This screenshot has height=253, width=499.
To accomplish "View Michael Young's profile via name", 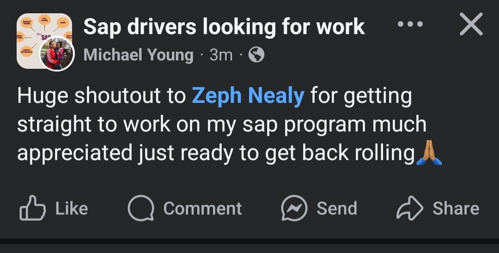I will (x=139, y=55).
